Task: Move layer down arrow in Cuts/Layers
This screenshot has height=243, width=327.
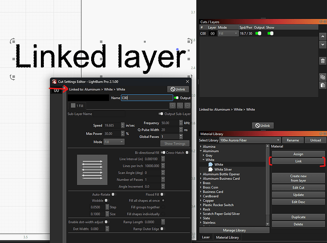Action: click(323, 45)
